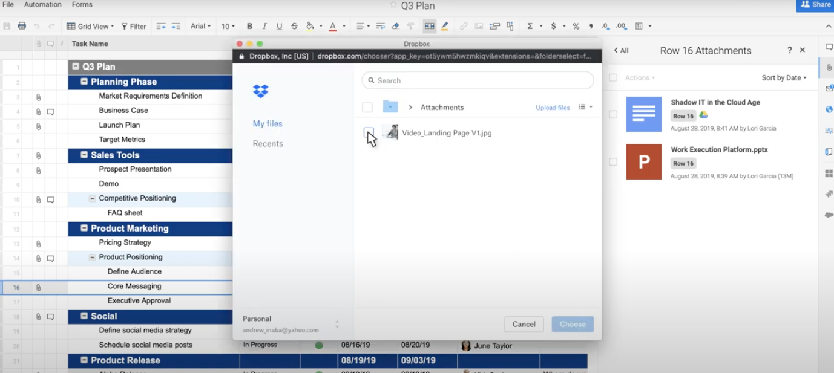Click the Print icon in toolbar
Image resolution: width=834 pixels, height=373 pixels.
click(22, 26)
